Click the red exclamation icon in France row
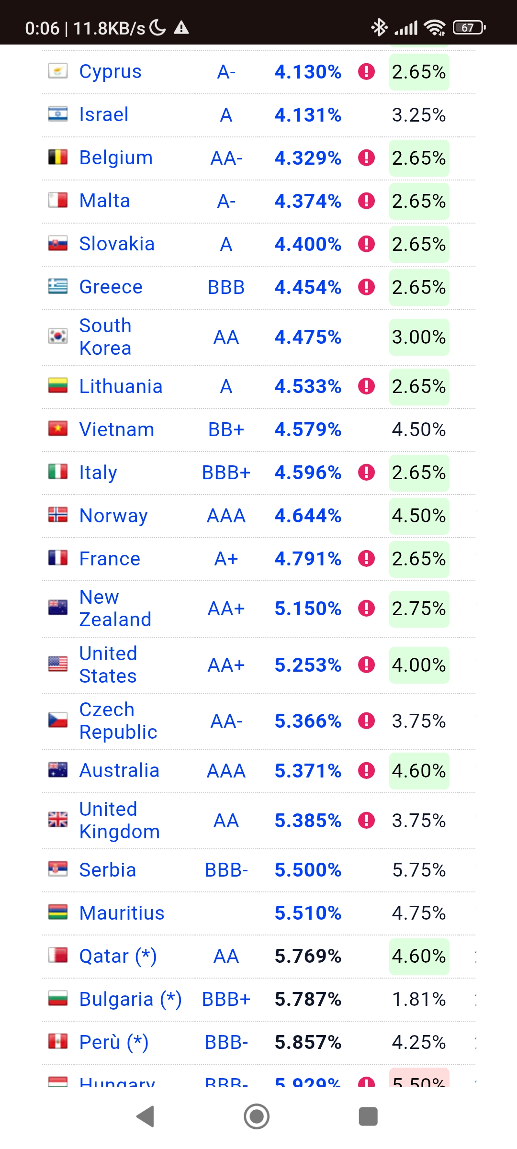The height and width of the screenshot is (1149, 517). pos(366,559)
